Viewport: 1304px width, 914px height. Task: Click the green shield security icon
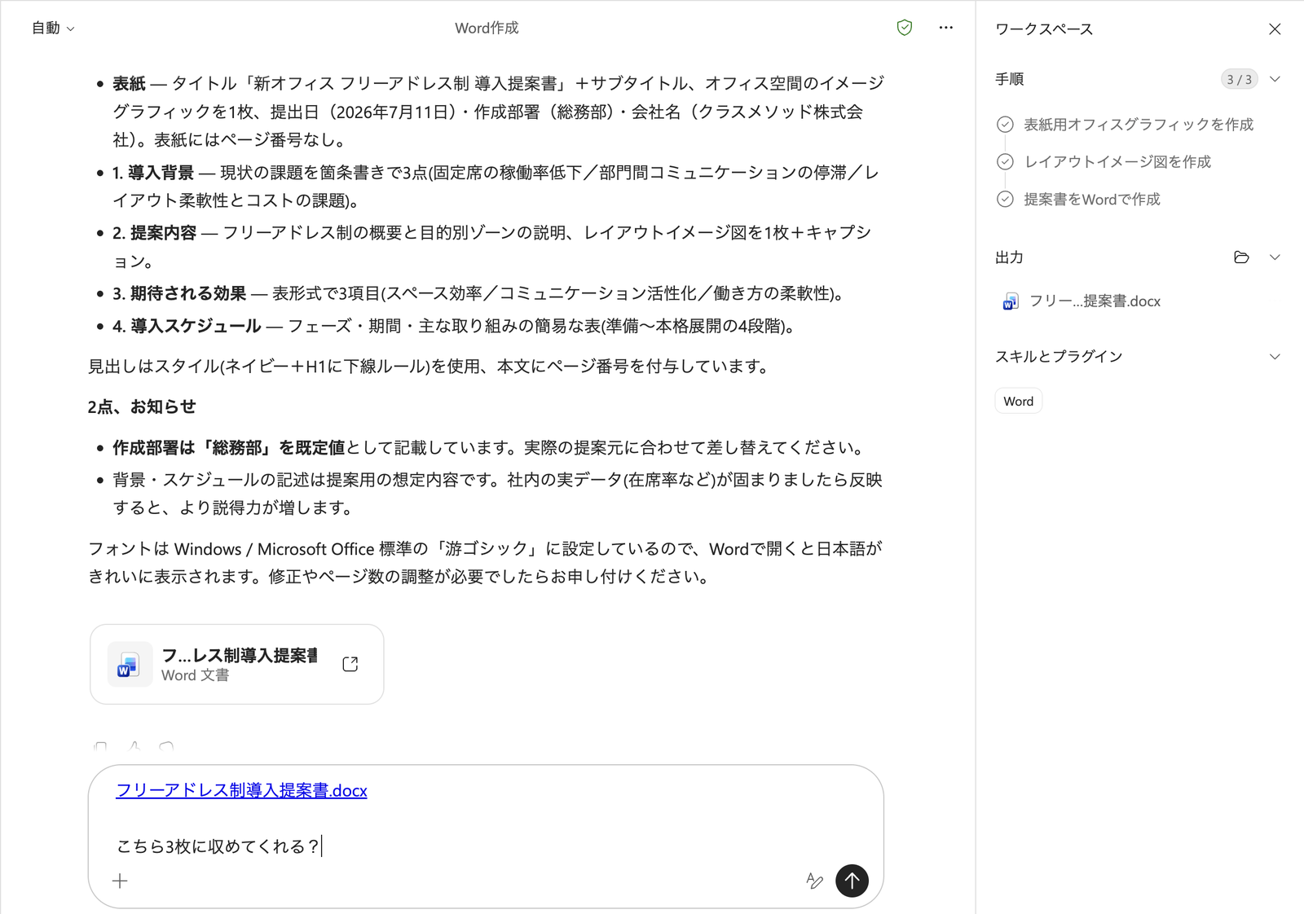pyautogui.click(x=905, y=28)
